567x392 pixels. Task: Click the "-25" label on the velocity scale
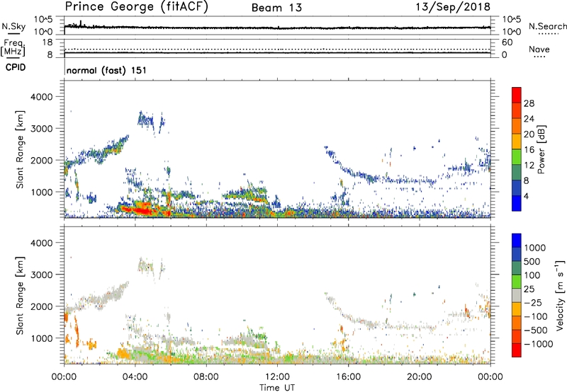533,303
